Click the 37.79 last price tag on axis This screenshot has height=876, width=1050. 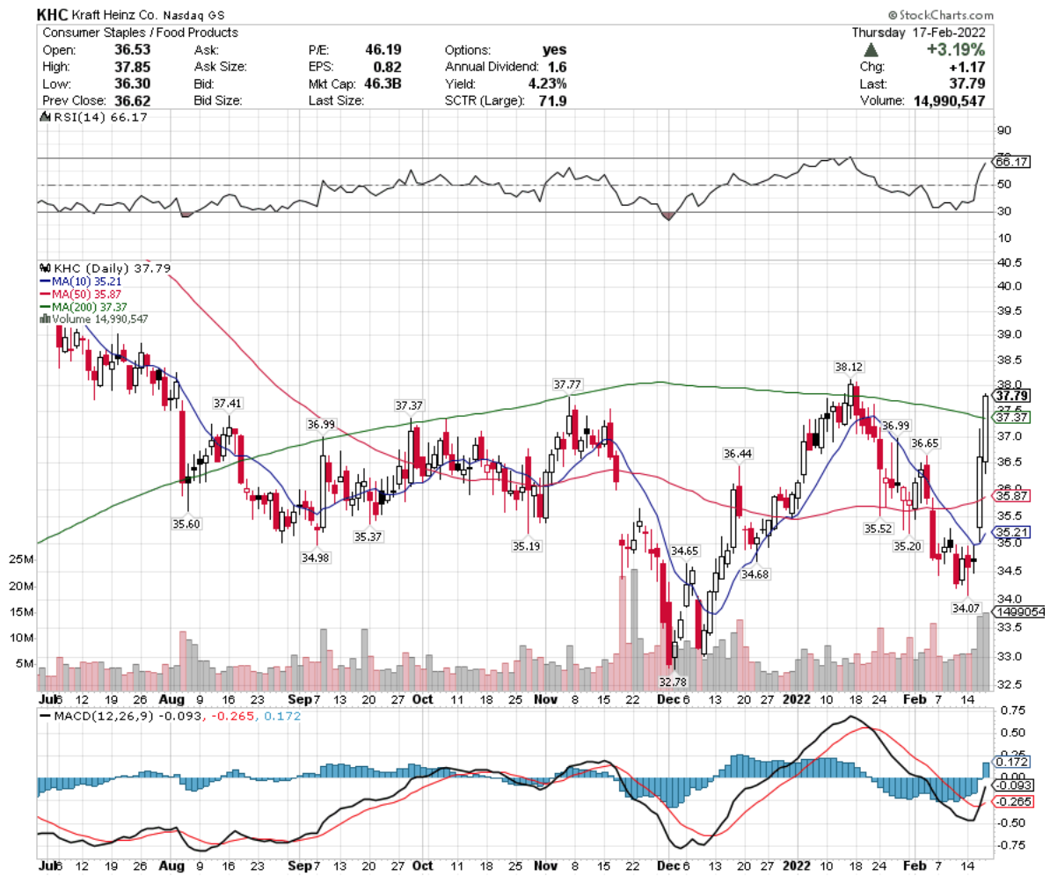[x=1011, y=396]
